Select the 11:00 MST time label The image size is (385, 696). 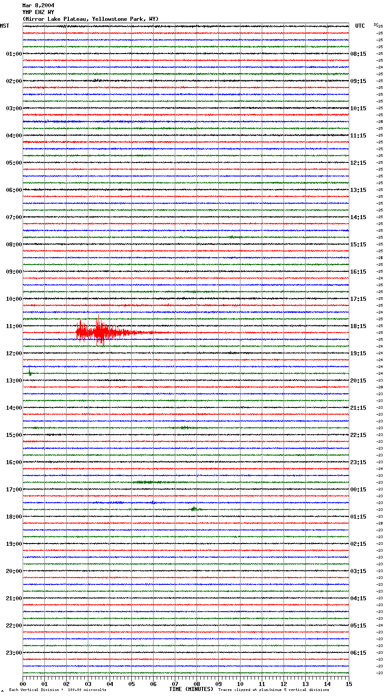14,326
